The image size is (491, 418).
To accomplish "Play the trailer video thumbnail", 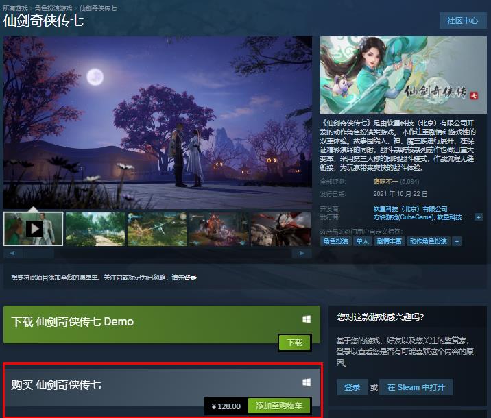I will [33, 229].
